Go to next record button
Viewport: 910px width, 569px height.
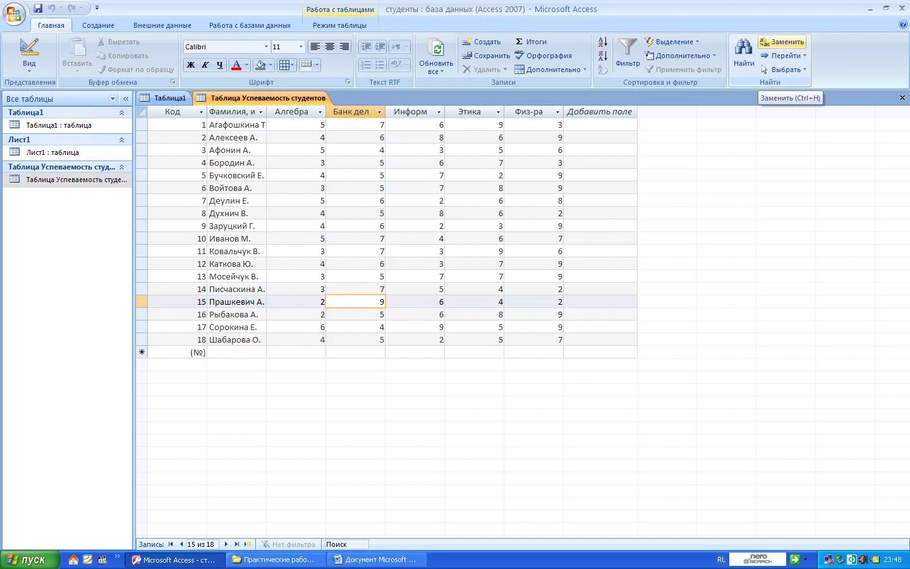[x=226, y=544]
